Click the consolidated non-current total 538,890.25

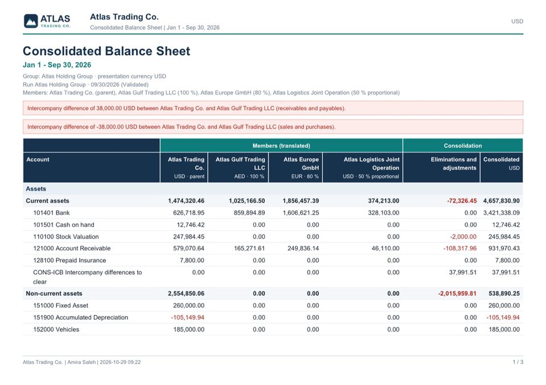point(504,293)
